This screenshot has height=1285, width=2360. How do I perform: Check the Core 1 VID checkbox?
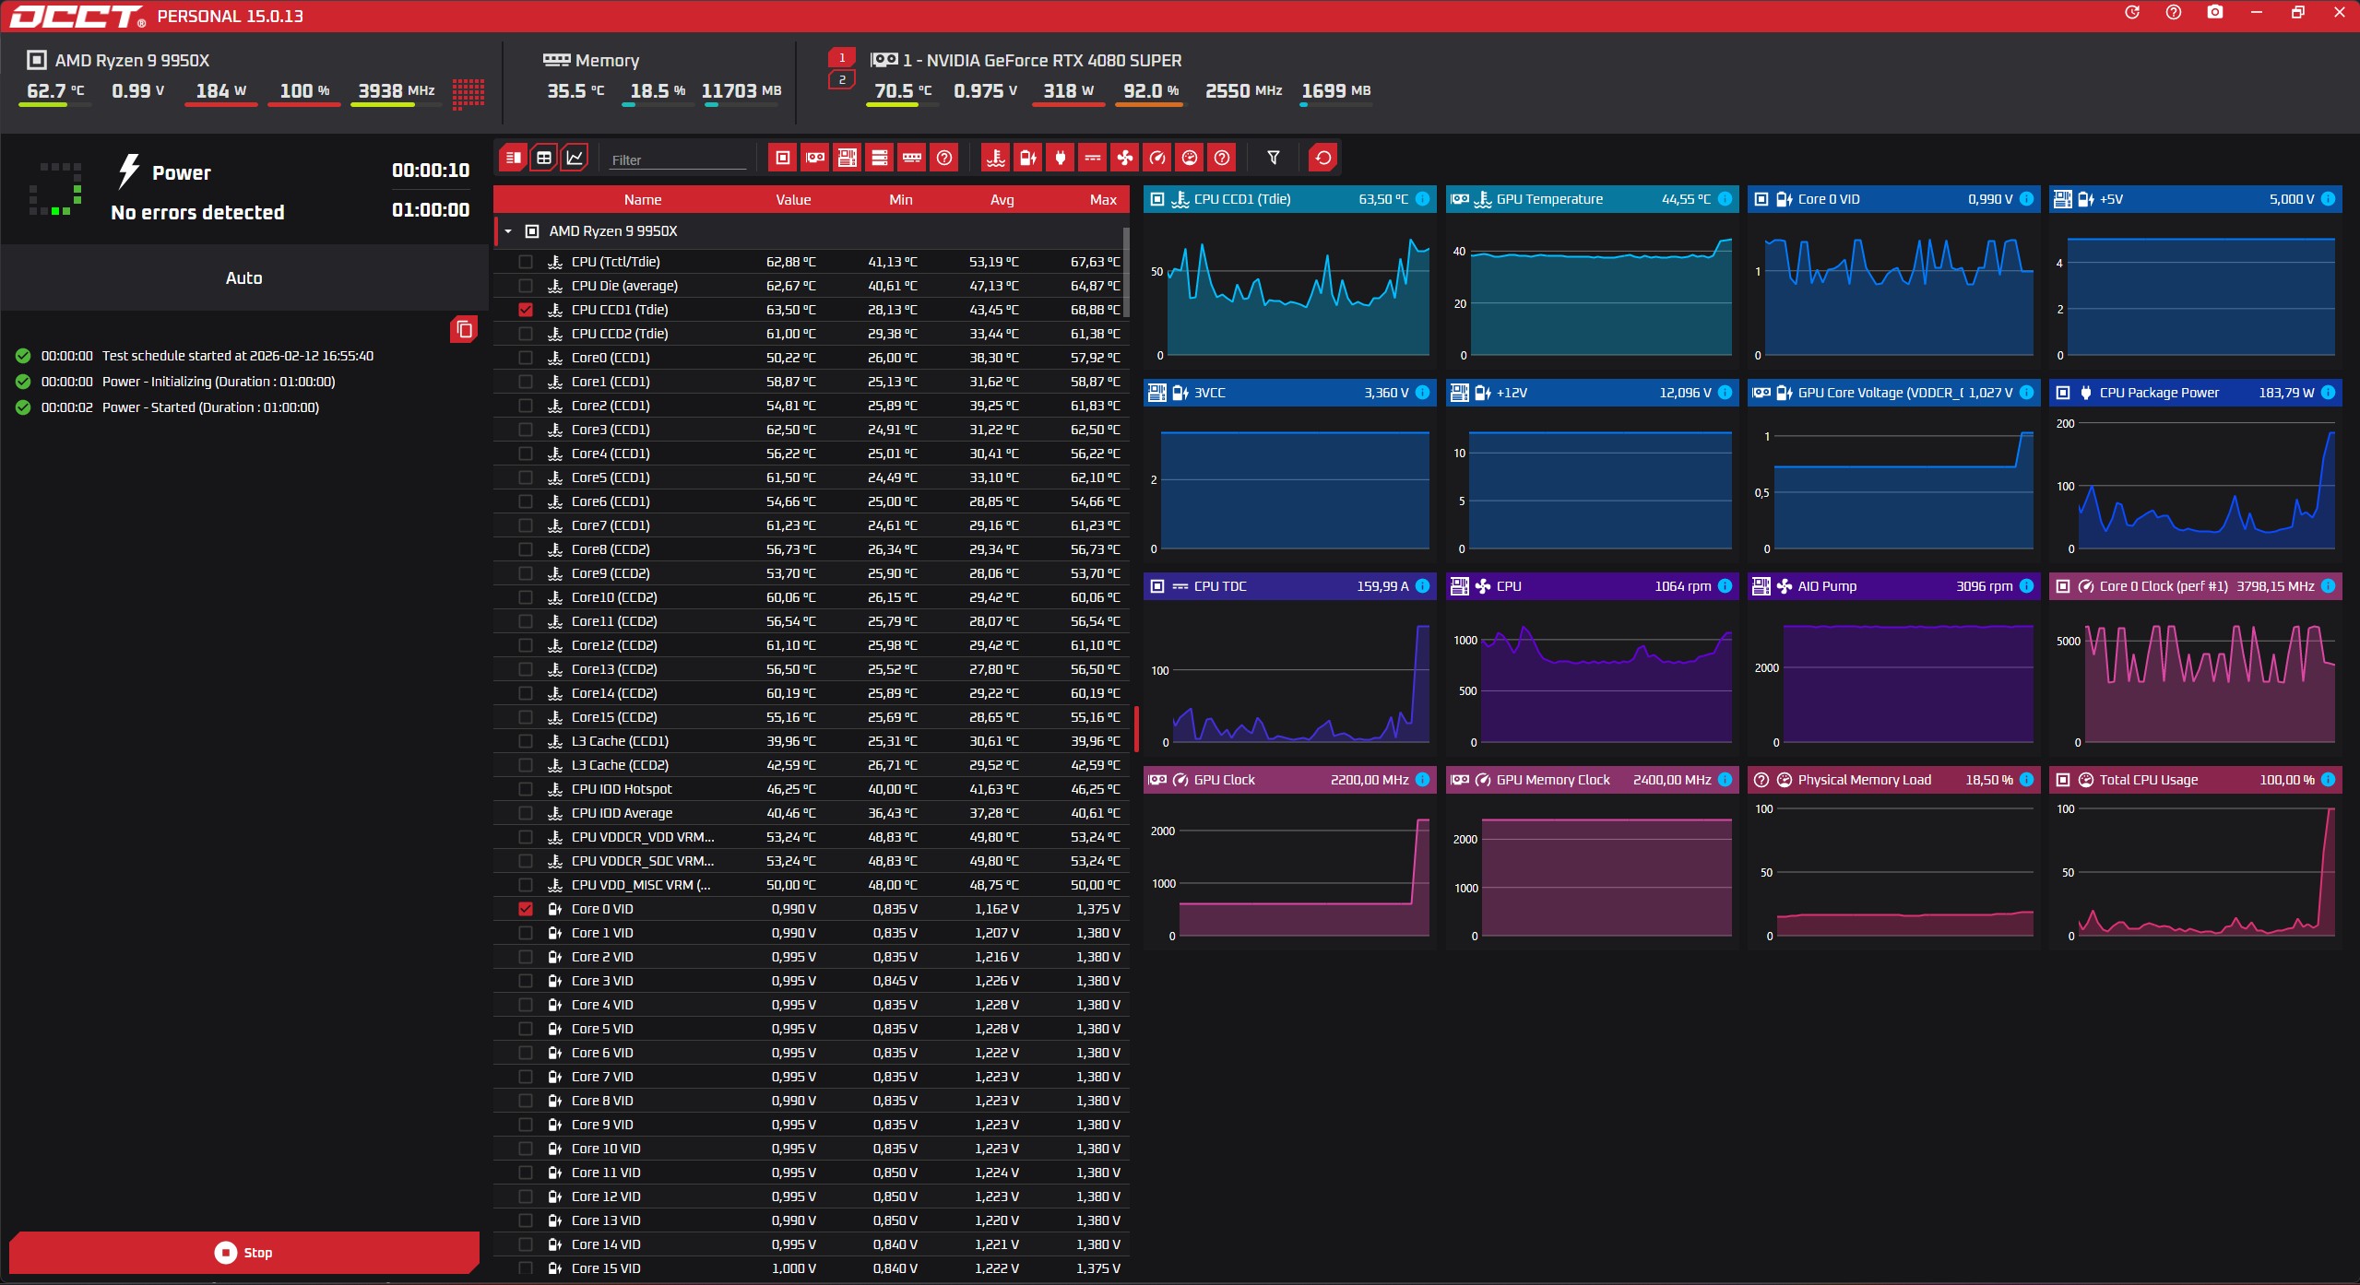(x=526, y=933)
